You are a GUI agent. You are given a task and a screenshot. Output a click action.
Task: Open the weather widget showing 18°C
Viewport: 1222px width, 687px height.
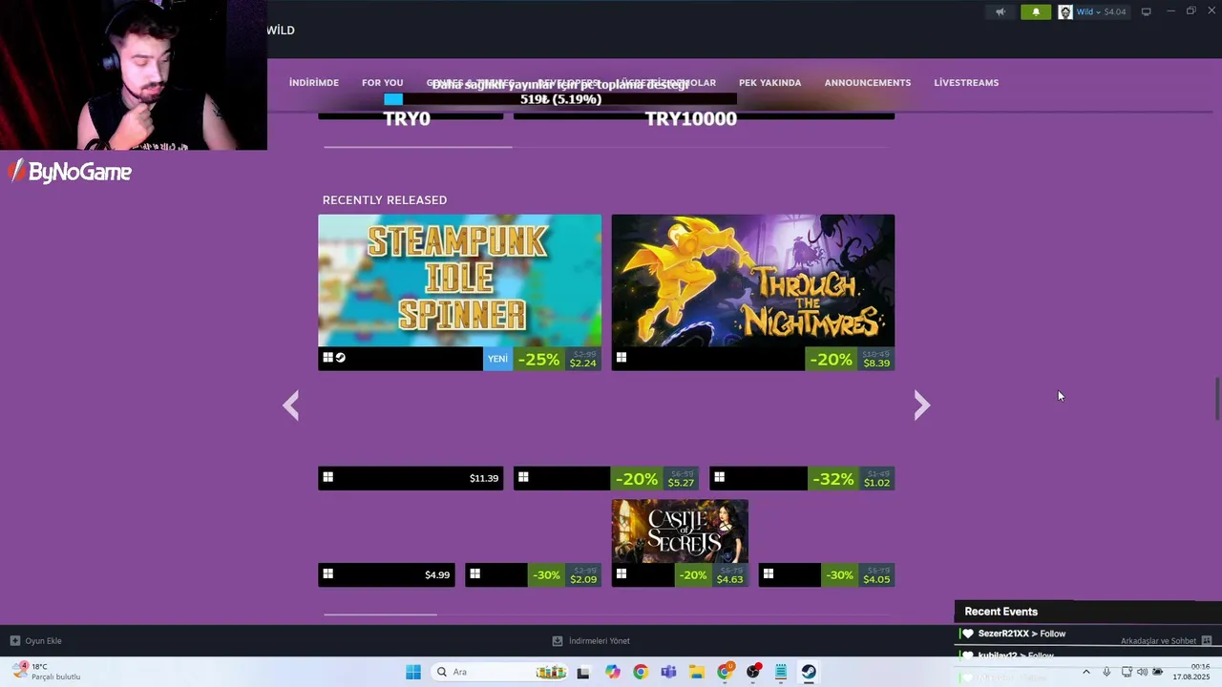point(46,672)
